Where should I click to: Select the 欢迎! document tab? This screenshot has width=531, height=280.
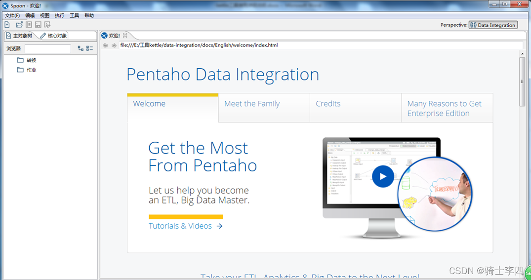coord(115,35)
